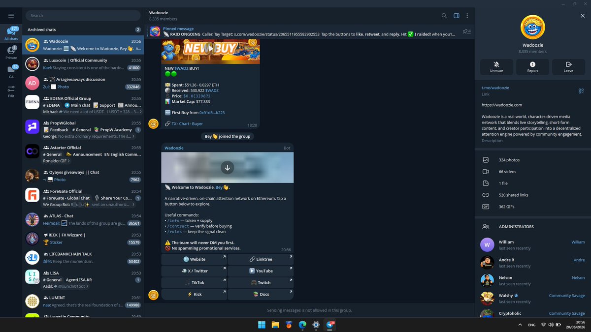The height and width of the screenshot is (332, 591).
Task: Open the three-dot chat options menu
Action: pos(467,16)
